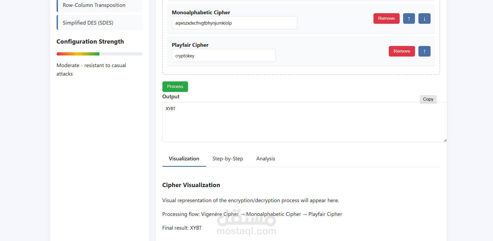
Task: Remove the Monoalphabetic Cipher step
Action: 386,18
